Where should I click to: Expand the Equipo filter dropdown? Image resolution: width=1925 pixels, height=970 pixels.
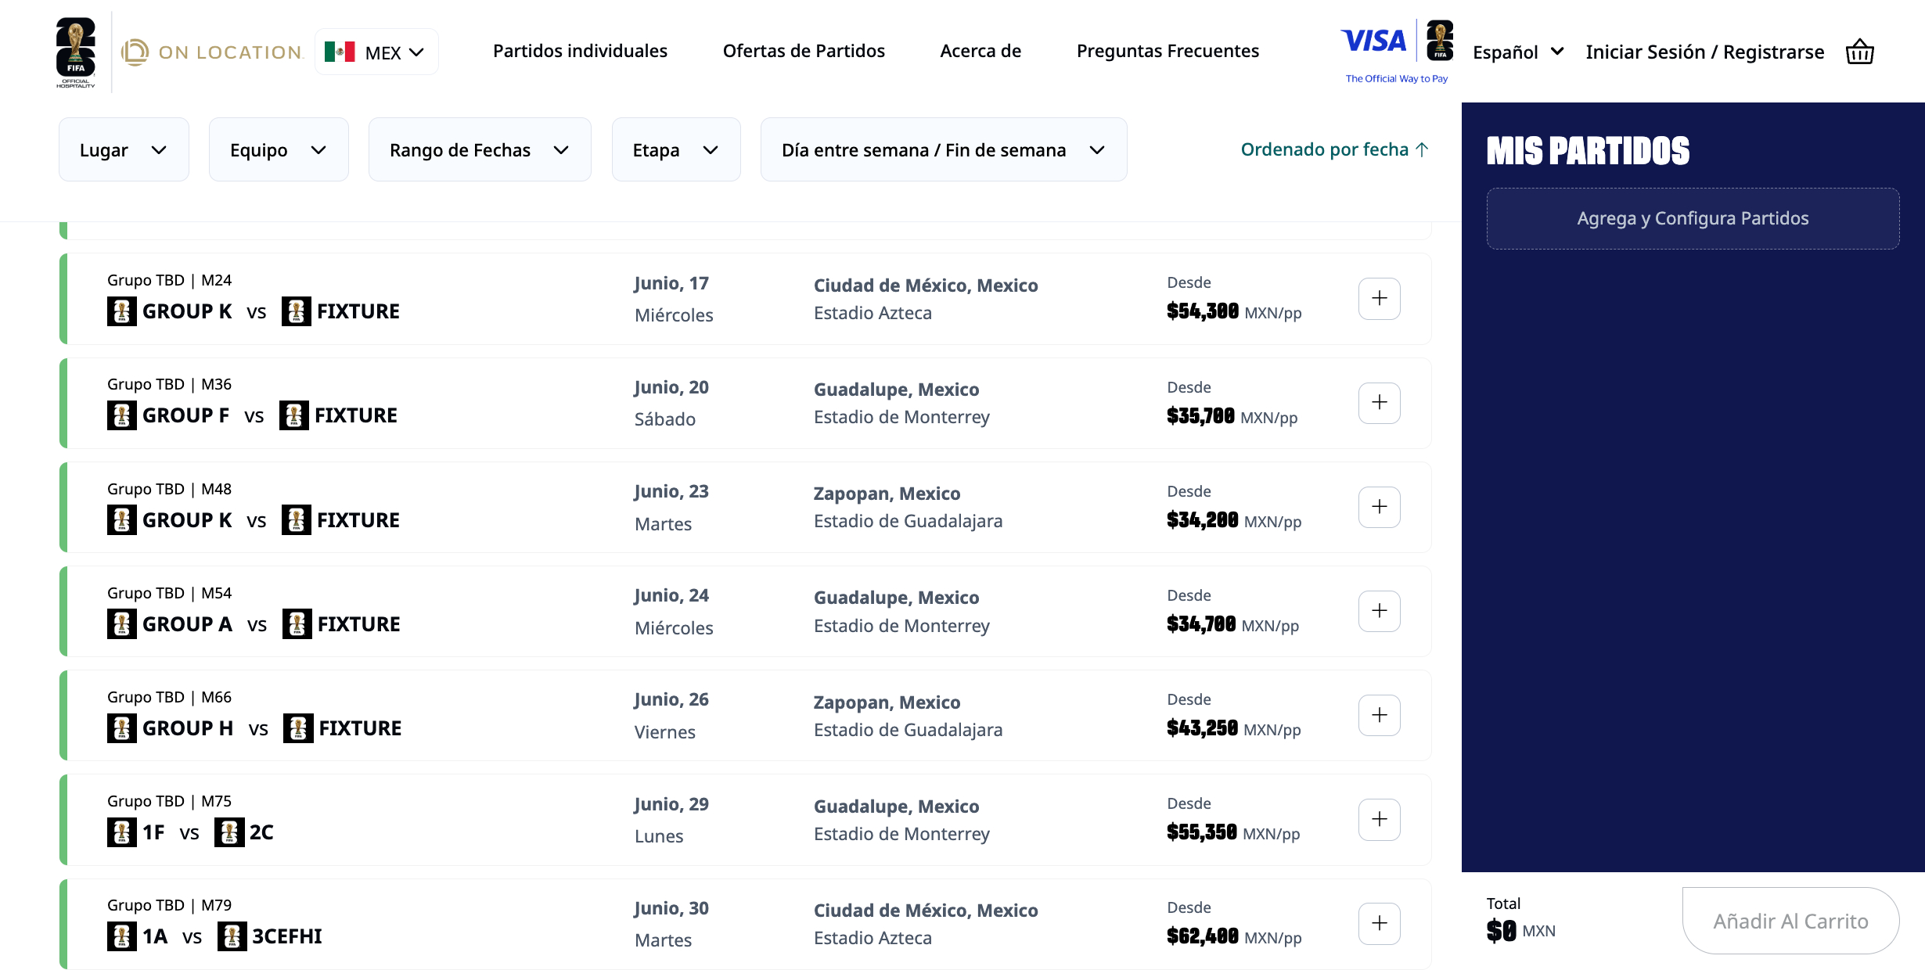(279, 149)
